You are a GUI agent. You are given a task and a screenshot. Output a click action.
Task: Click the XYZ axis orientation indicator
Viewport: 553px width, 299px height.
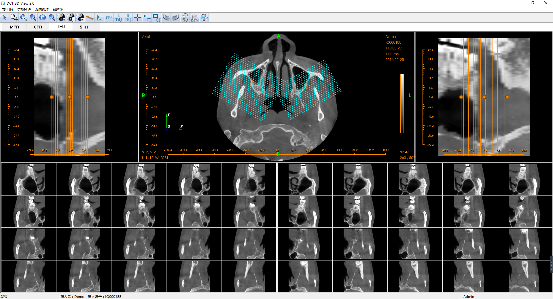[174, 121]
